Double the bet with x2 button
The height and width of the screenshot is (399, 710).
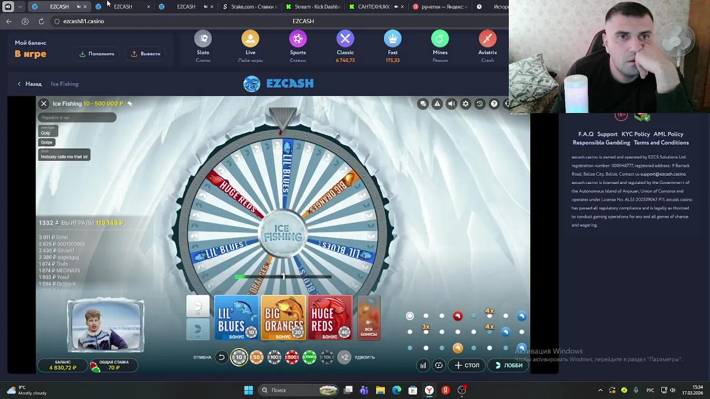coord(344,357)
